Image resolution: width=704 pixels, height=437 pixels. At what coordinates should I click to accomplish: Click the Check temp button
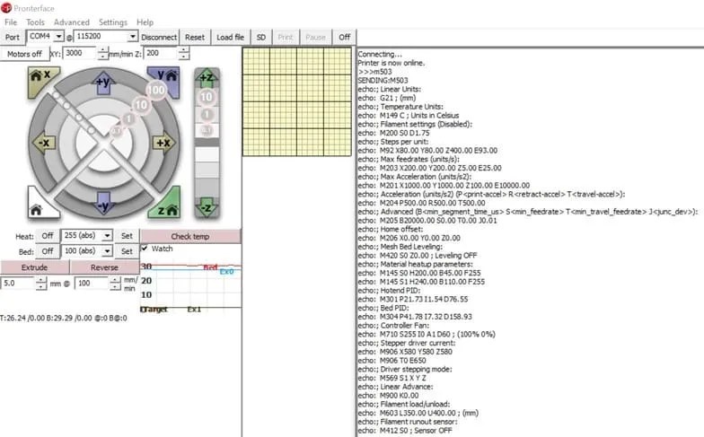coord(190,236)
